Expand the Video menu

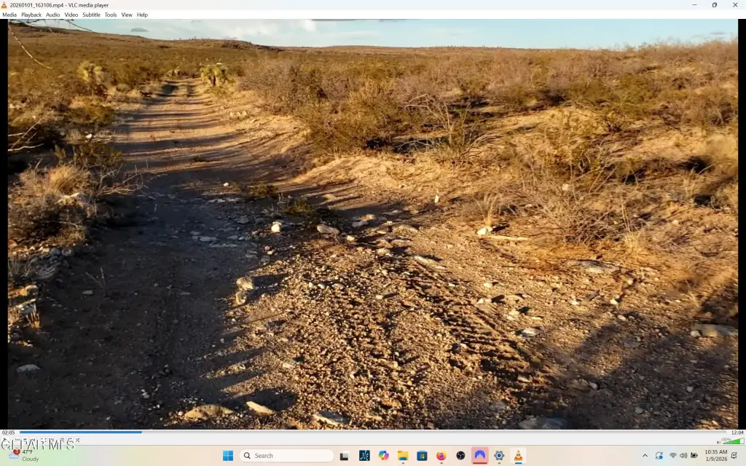[71, 15]
